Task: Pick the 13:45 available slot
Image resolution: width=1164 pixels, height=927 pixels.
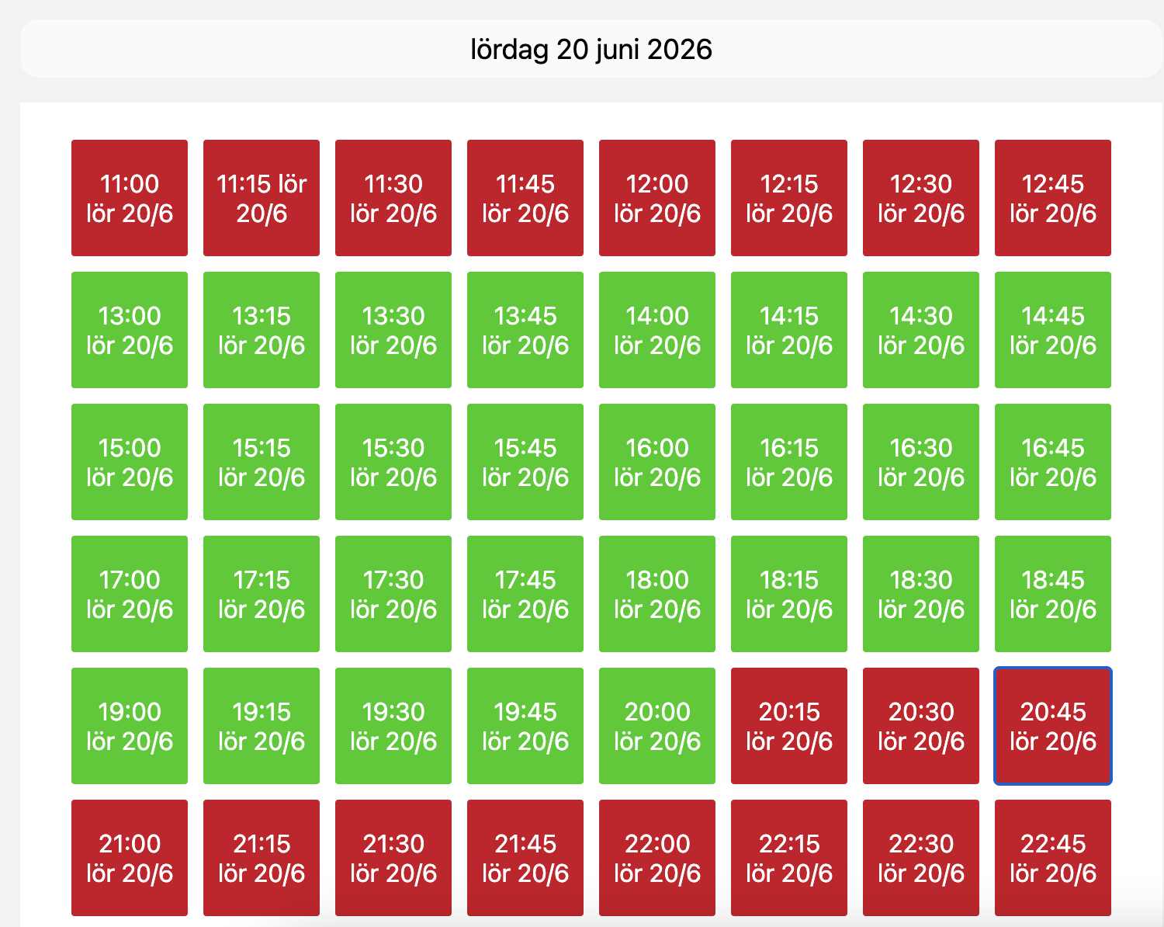Action: [x=525, y=330]
